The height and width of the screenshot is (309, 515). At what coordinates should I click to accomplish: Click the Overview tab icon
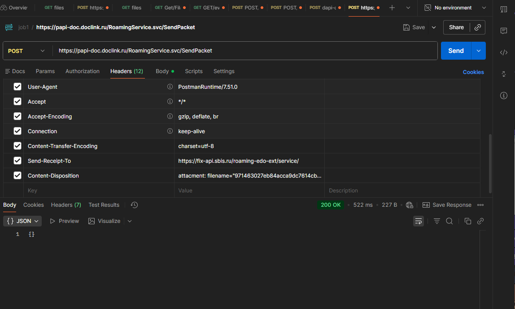(4, 8)
